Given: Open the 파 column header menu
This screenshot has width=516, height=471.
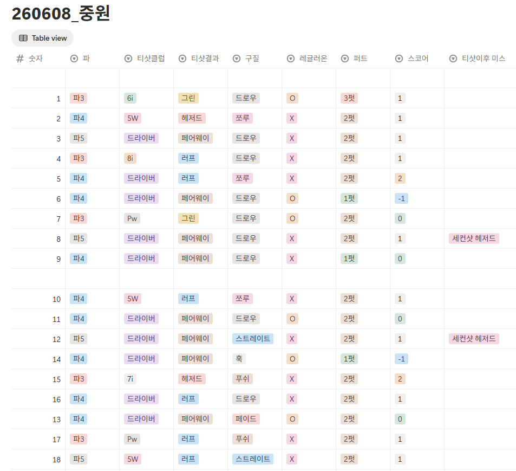Looking at the screenshot, I should (x=92, y=59).
